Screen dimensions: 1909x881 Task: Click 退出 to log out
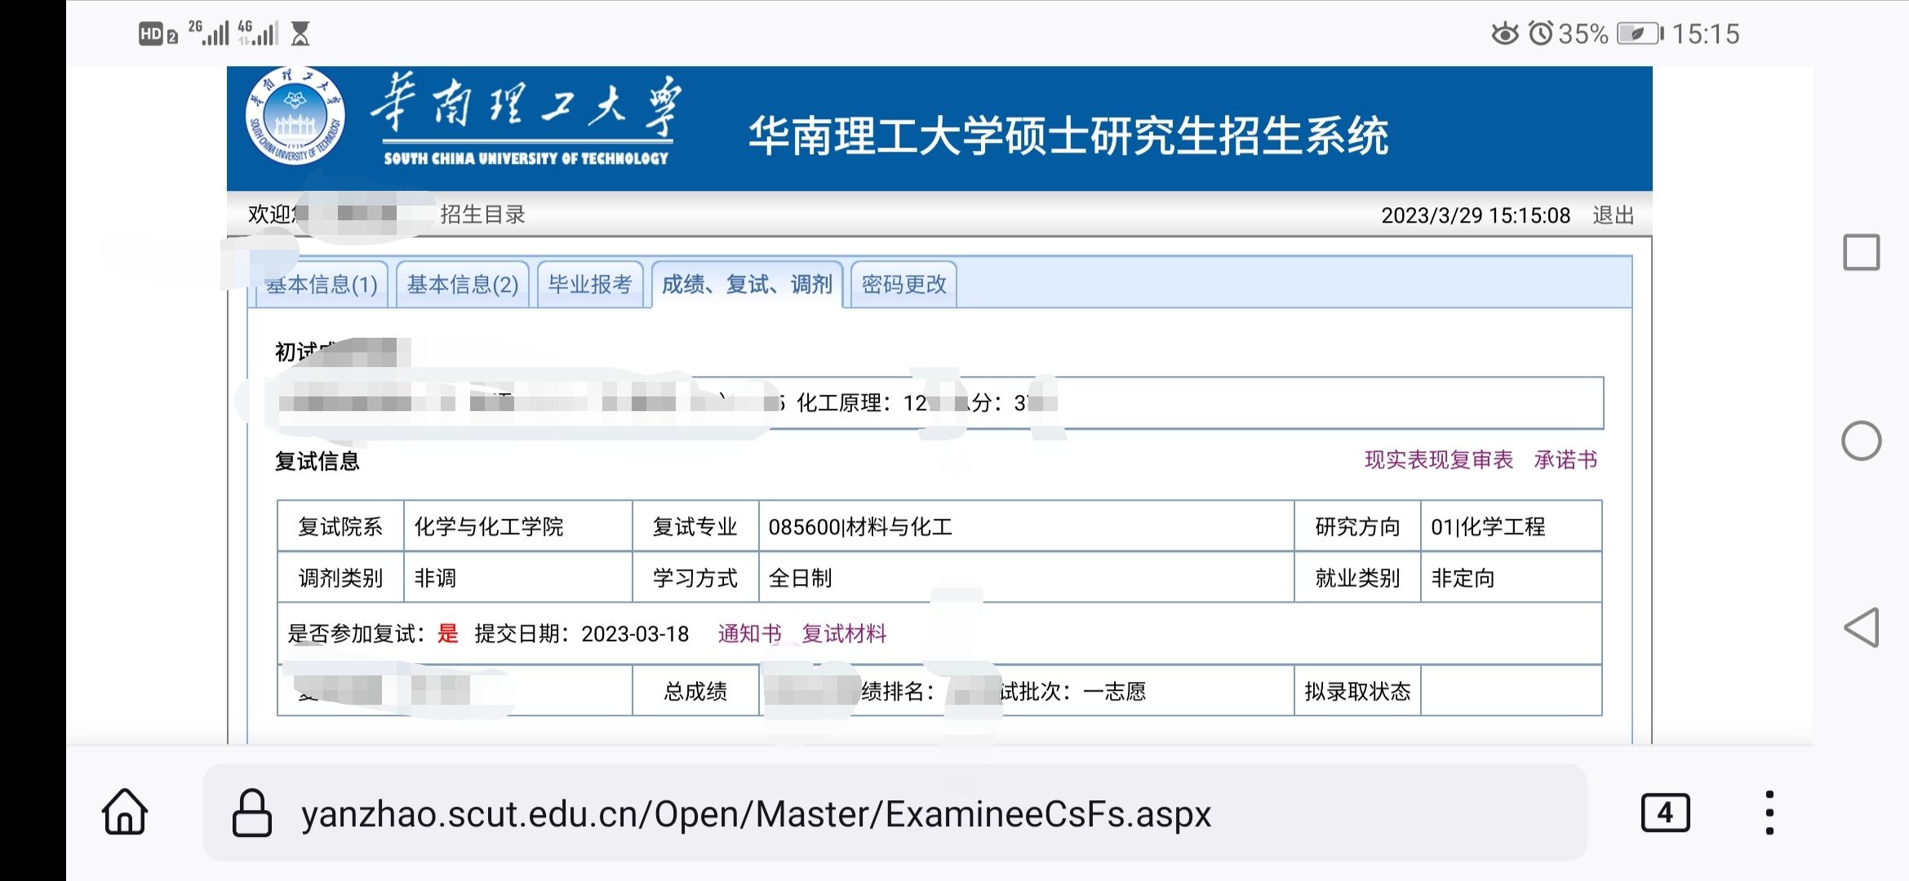click(x=1613, y=215)
